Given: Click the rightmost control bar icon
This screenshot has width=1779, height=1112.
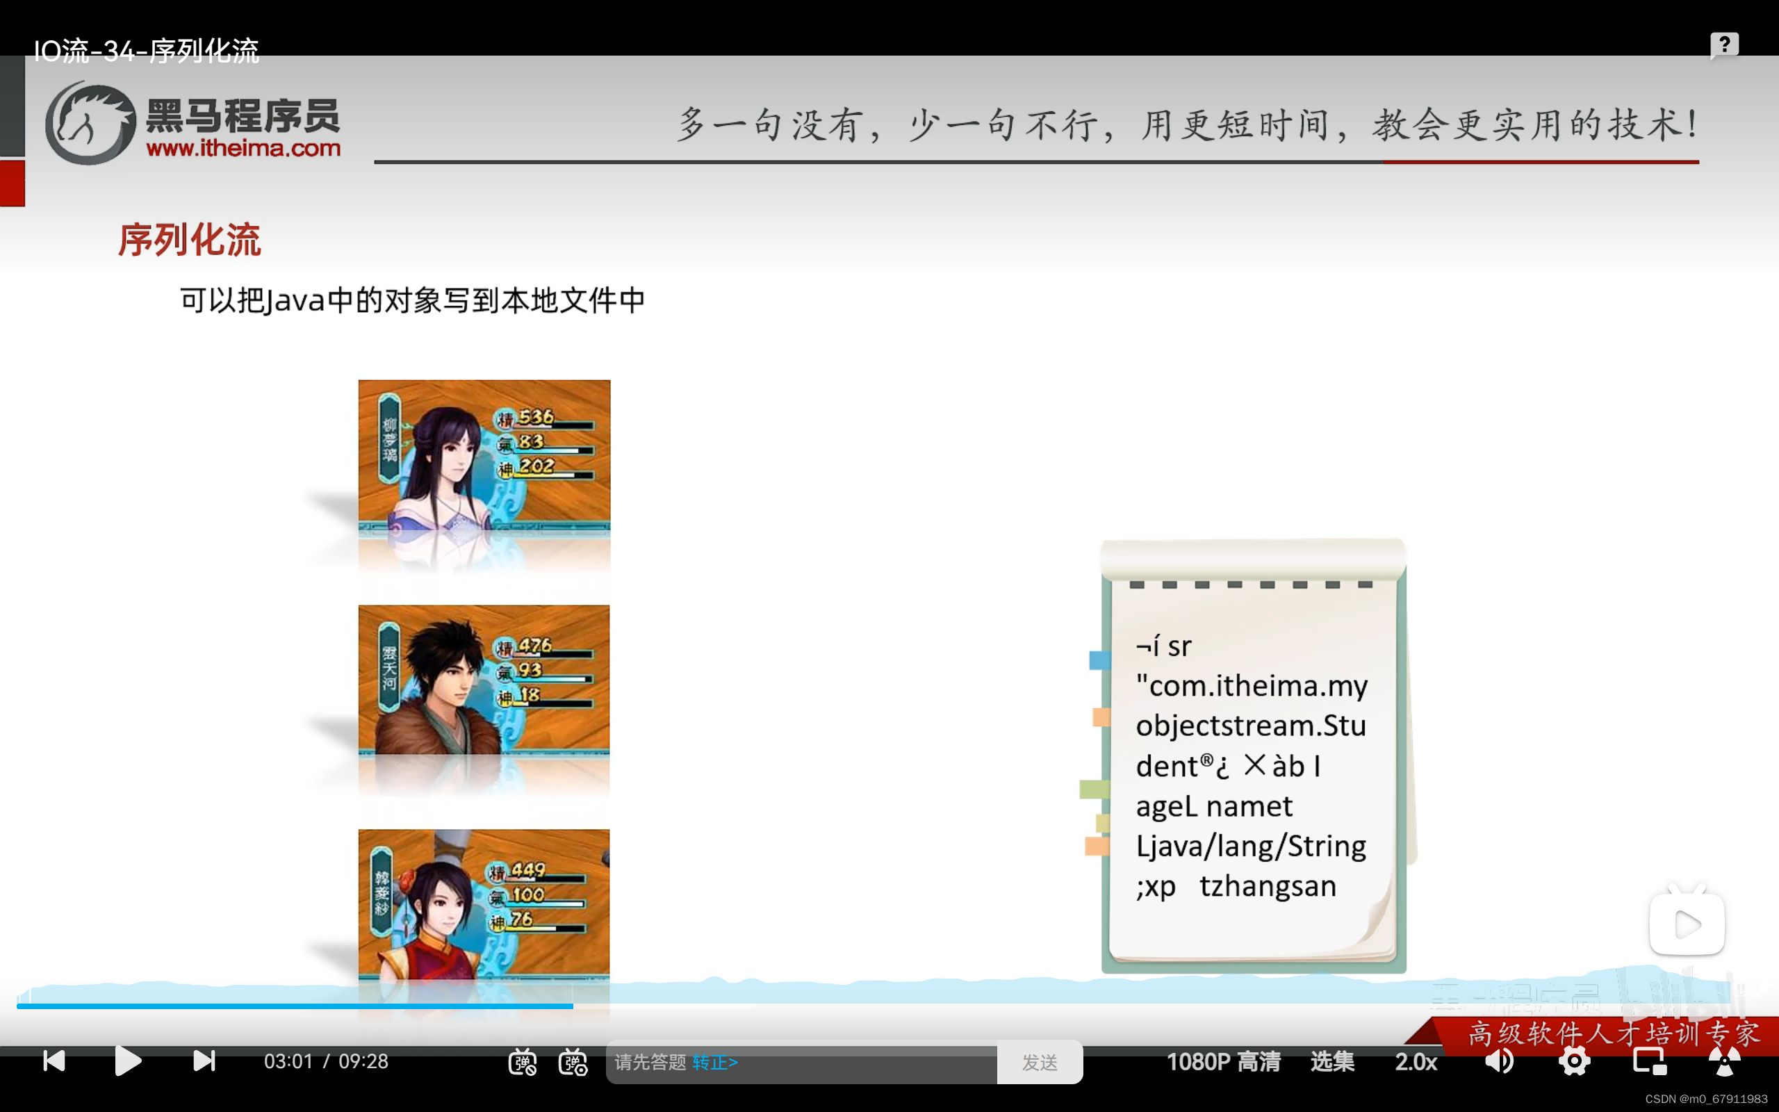Looking at the screenshot, I should click(x=1723, y=1061).
